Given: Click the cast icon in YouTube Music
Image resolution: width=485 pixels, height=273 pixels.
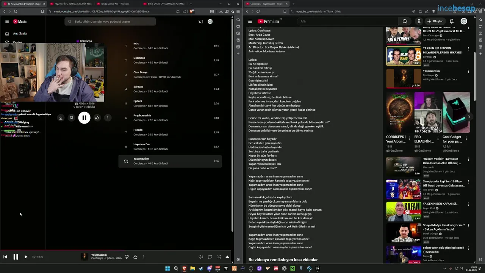Looking at the screenshot, I should 201,22.
